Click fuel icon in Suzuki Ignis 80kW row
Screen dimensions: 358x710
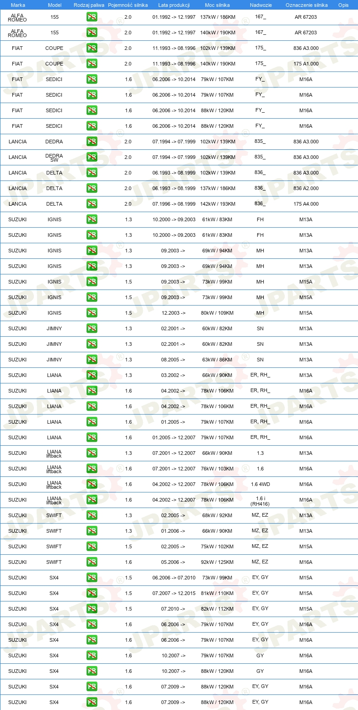92,313
